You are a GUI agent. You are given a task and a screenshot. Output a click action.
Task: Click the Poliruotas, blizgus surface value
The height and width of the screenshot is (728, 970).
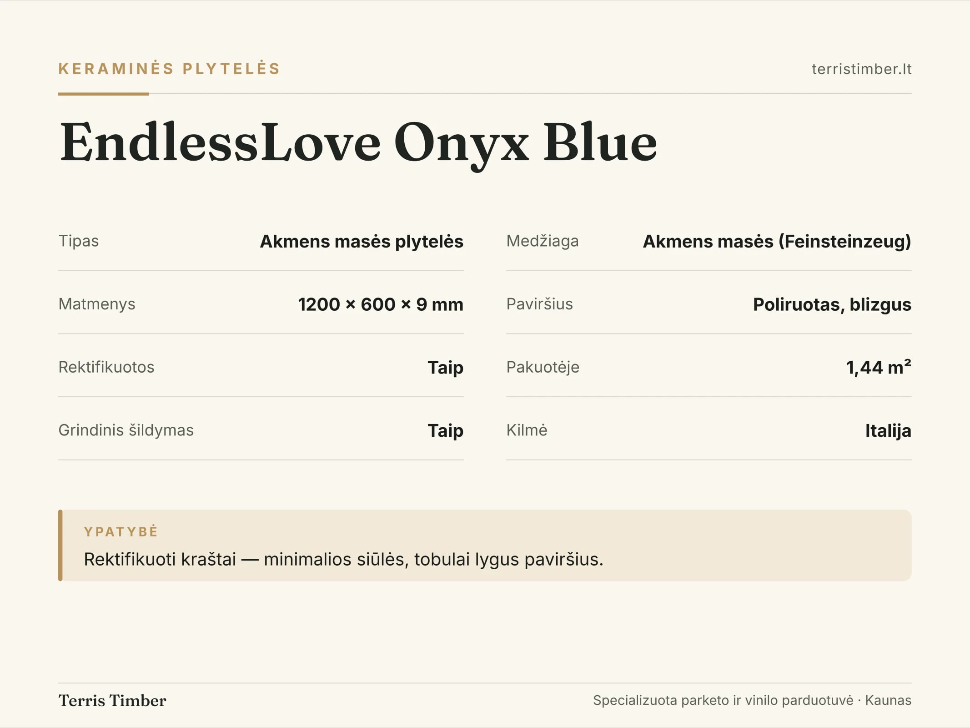pyautogui.click(x=832, y=304)
